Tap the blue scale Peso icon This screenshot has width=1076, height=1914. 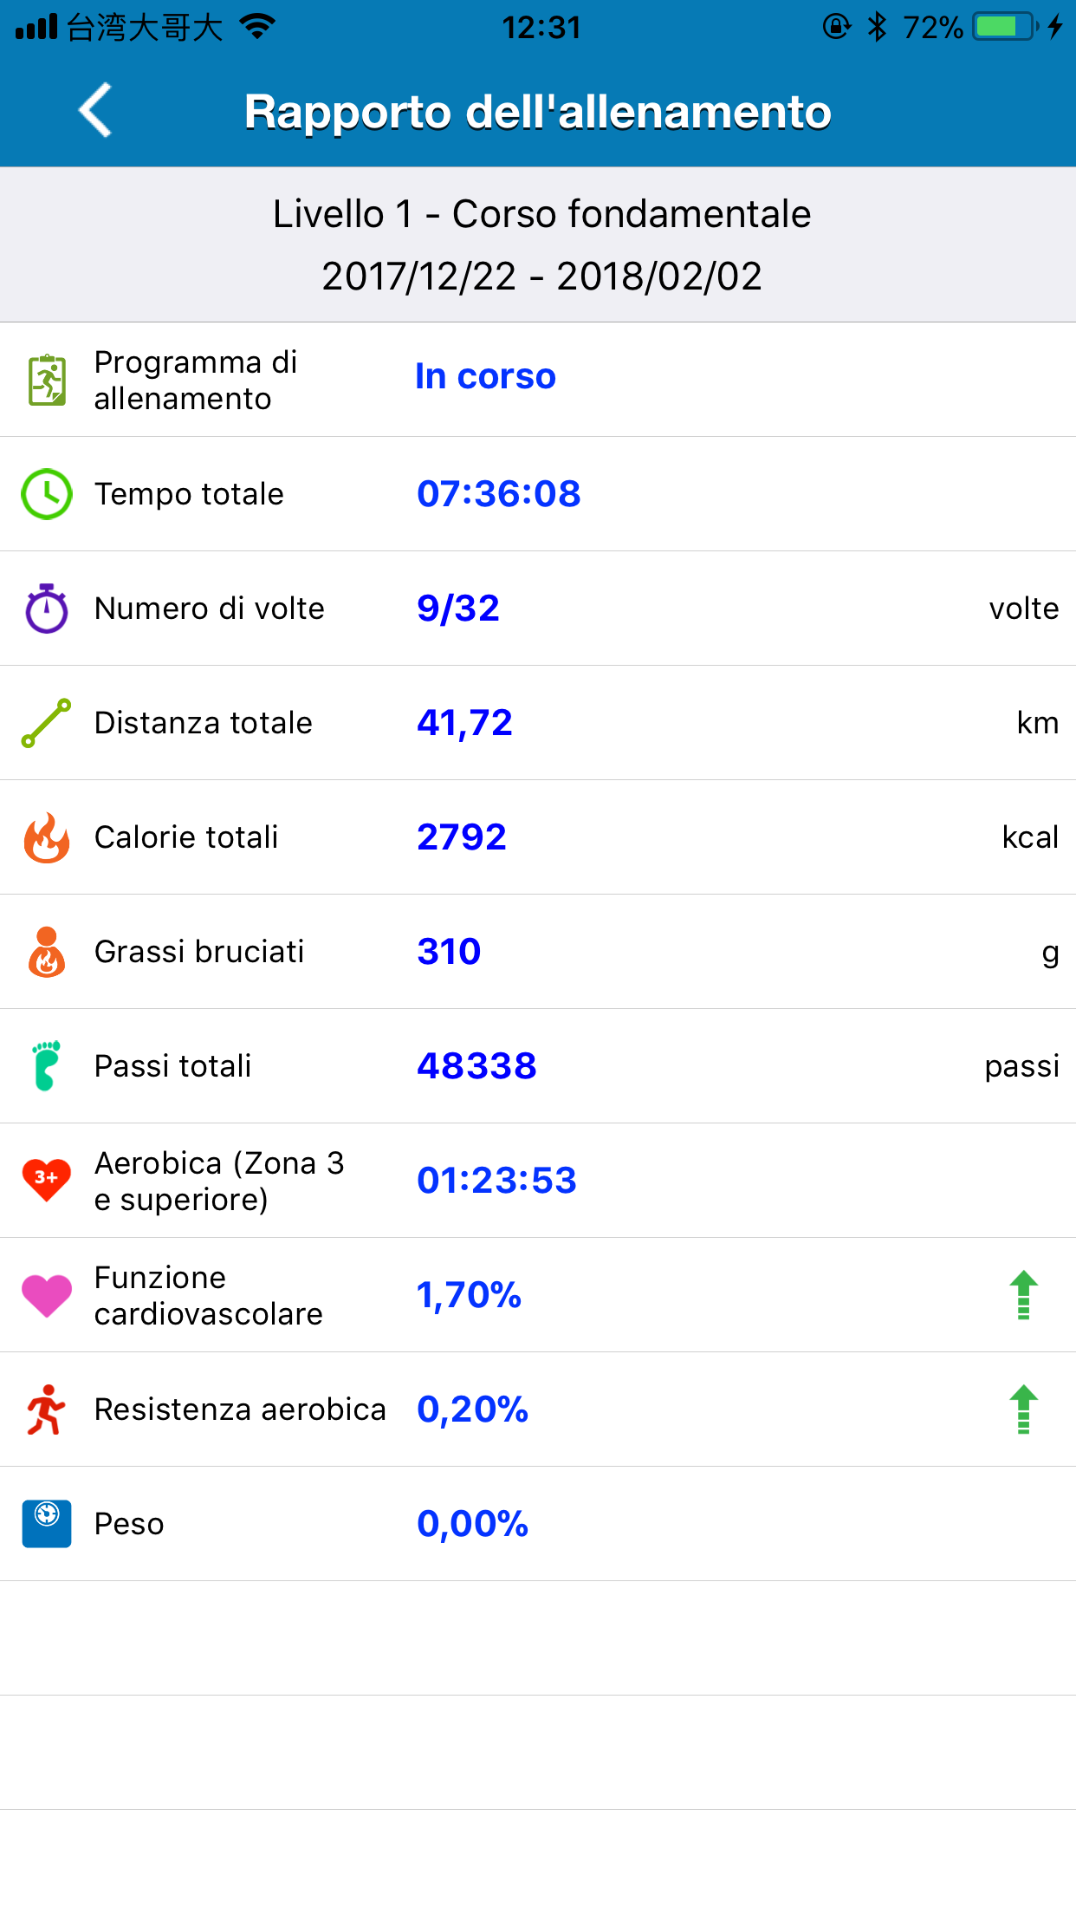(x=47, y=1524)
